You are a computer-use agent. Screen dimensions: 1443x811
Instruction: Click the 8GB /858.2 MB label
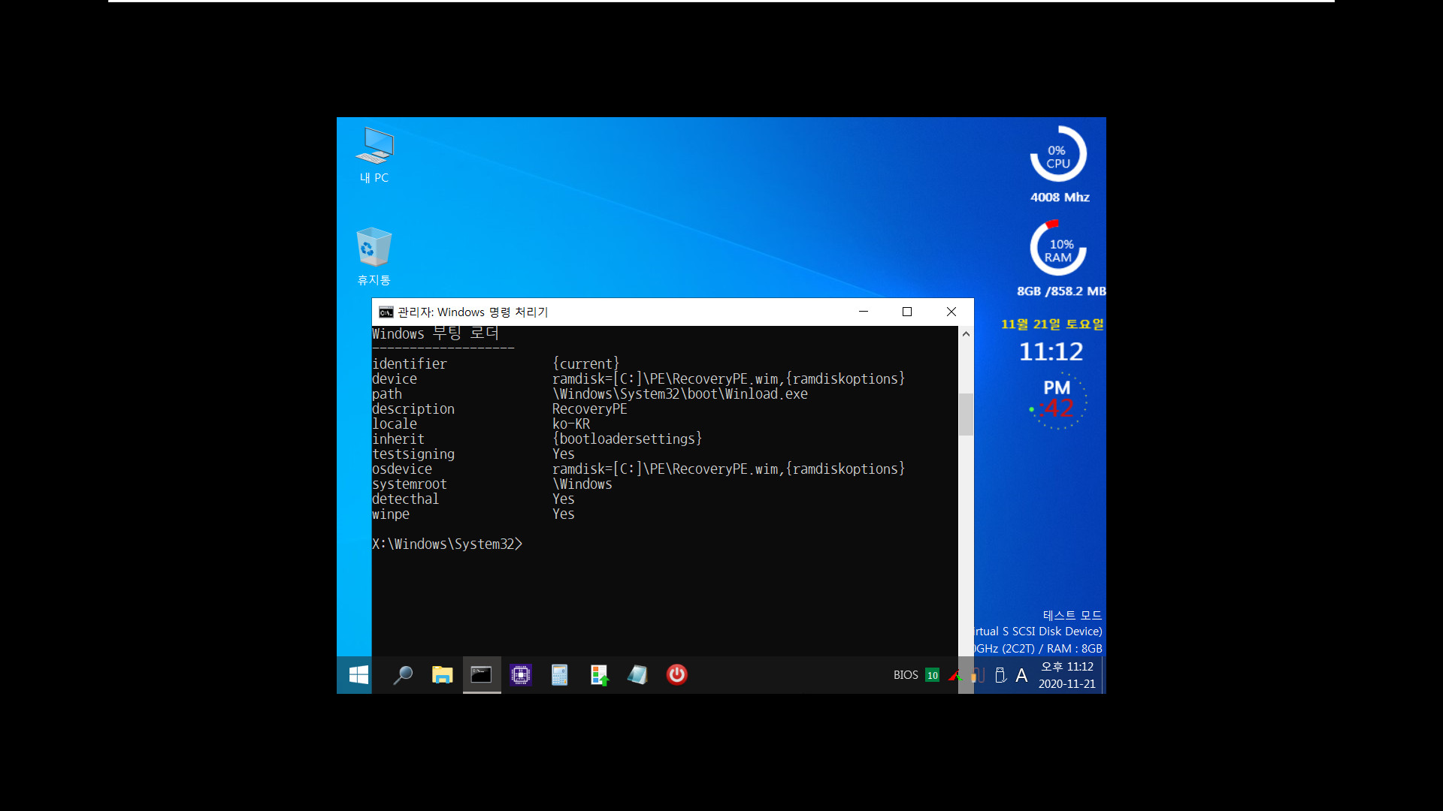click(x=1061, y=291)
